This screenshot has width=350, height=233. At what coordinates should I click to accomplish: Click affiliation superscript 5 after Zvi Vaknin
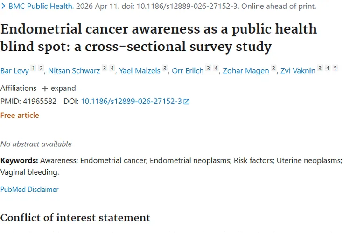tap(335, 69)
